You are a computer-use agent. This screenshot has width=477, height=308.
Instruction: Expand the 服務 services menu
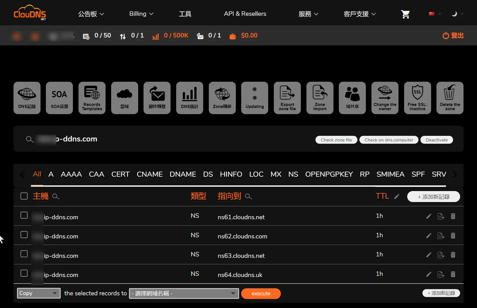coord(308,14)
